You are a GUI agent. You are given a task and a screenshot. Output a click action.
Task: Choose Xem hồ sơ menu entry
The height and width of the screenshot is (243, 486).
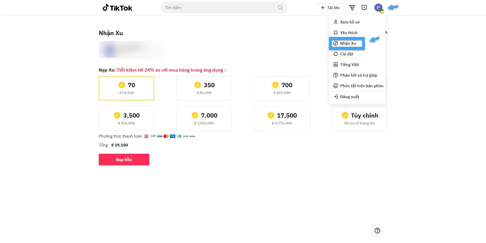click(350, 22)
